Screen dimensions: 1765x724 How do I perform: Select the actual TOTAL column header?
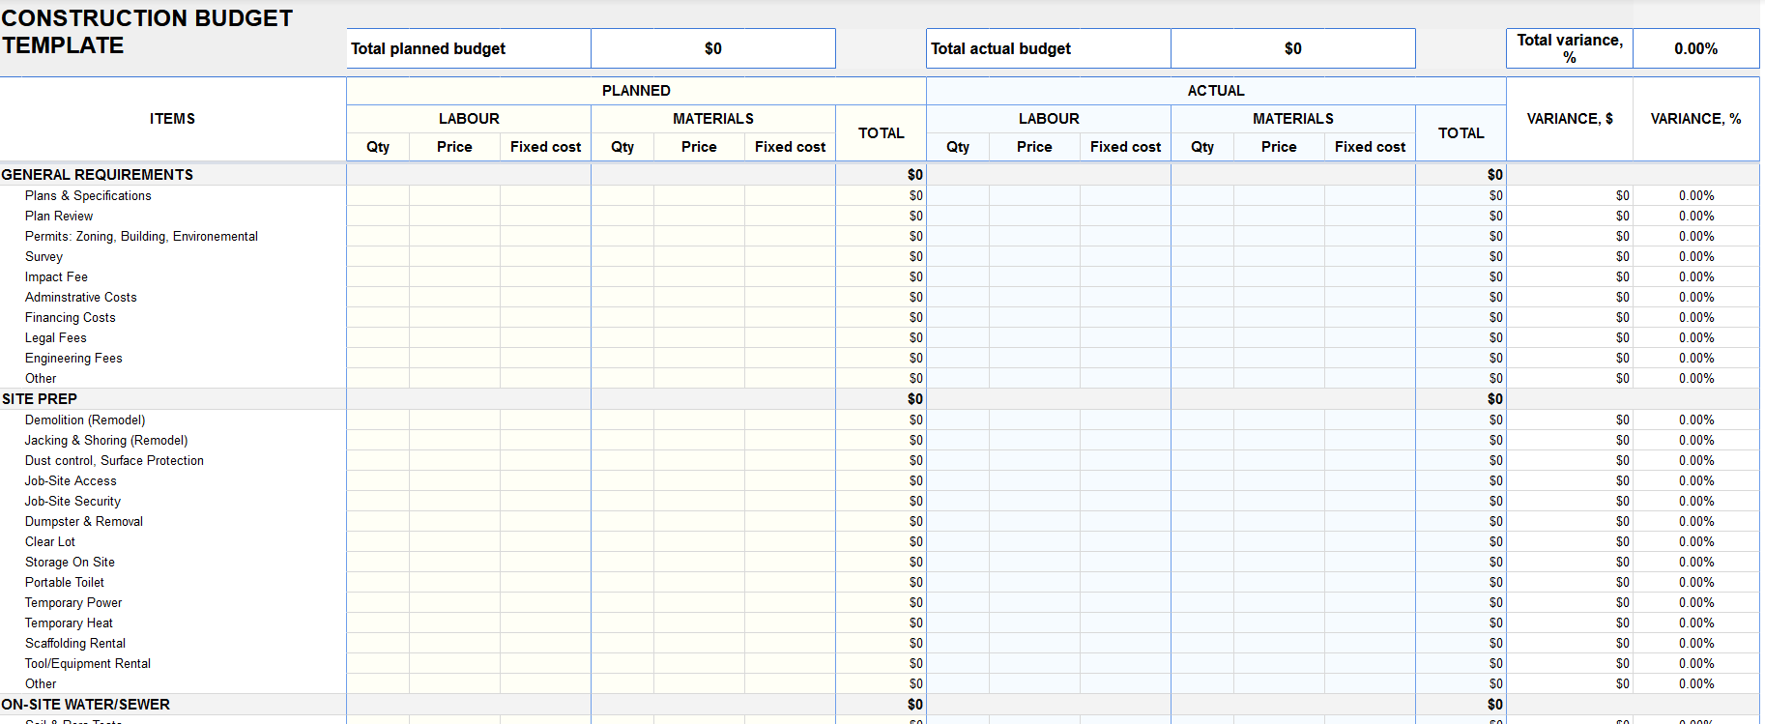coord(1461,133)
